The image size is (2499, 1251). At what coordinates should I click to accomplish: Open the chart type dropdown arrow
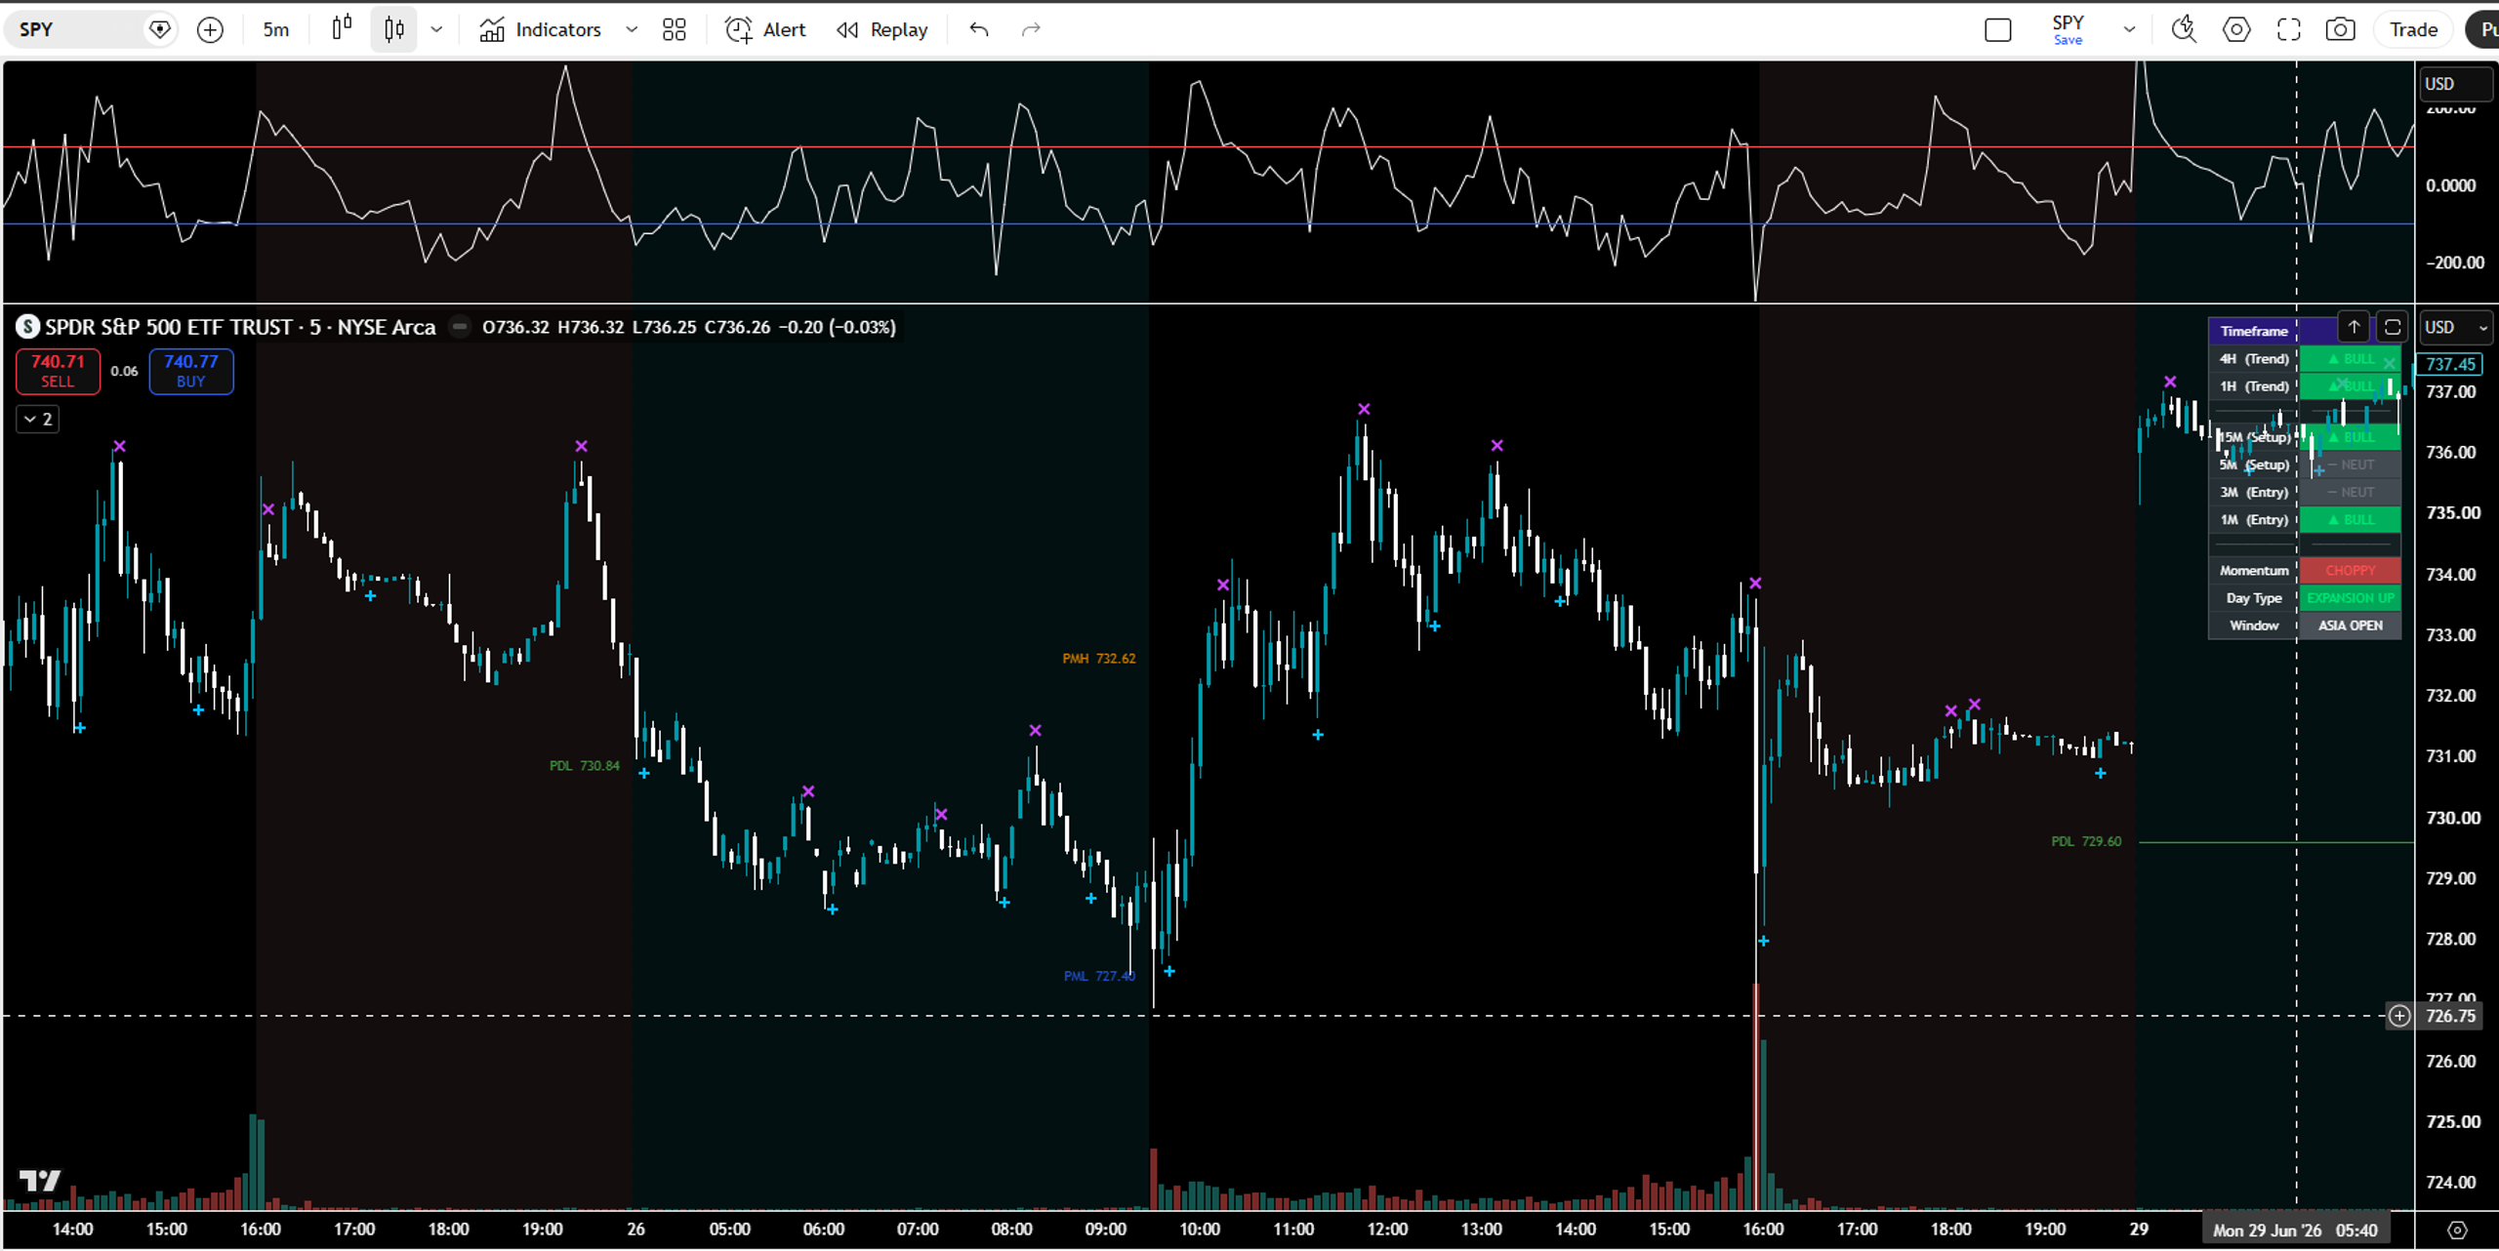[436, 30]
